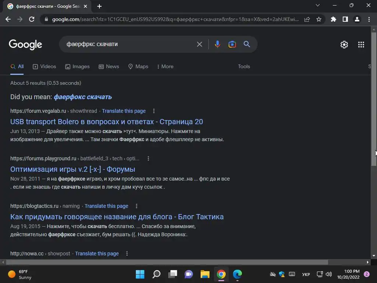Translate the forum.vegalab.ru page

[x=124, y=111]
